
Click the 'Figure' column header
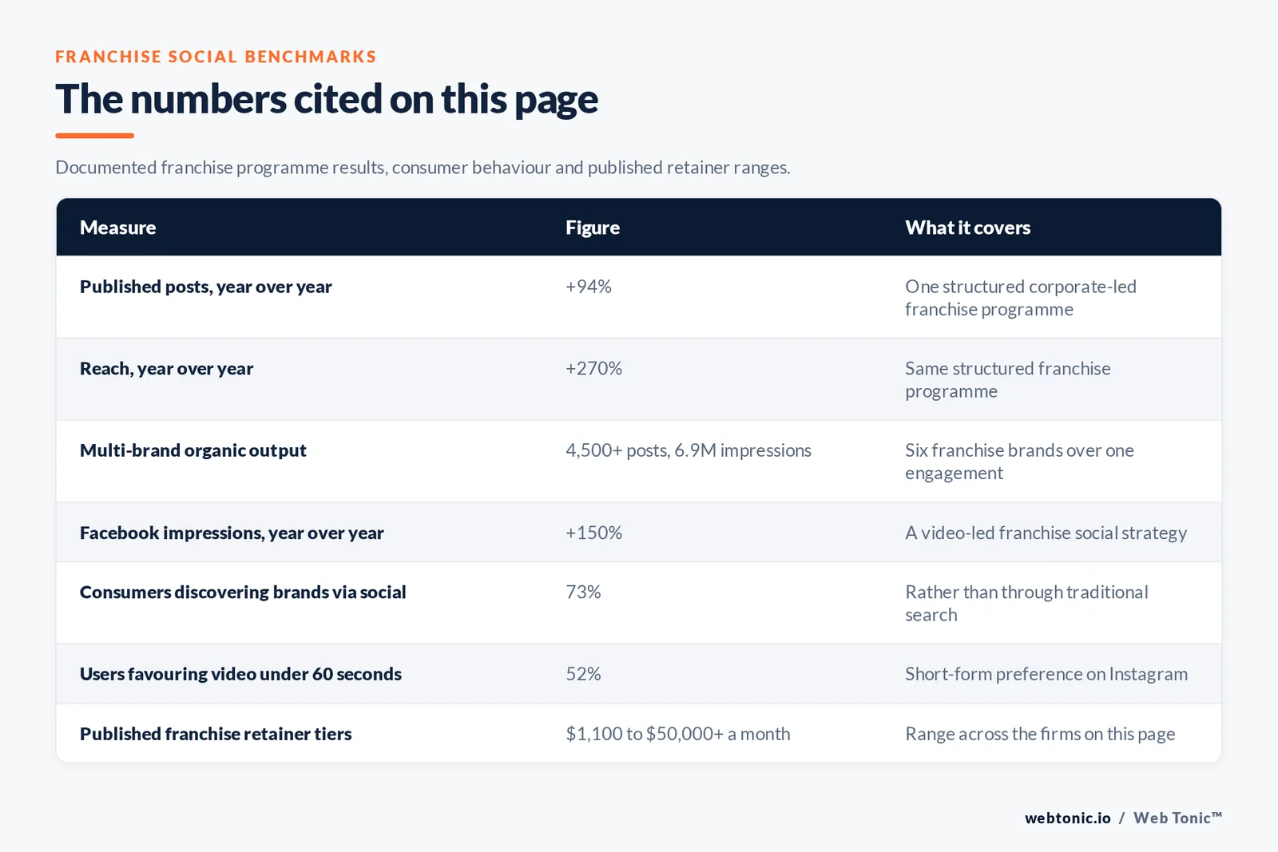click(x=592, y=228)
